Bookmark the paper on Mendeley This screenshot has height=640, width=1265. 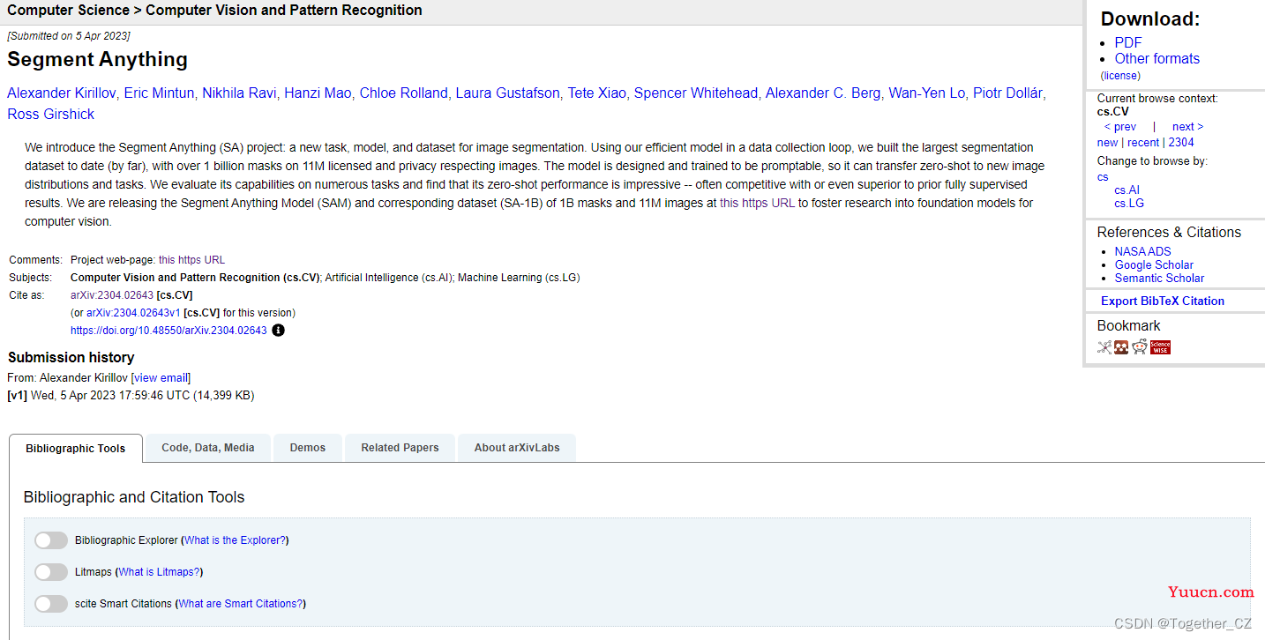(x=1121, y=347)
